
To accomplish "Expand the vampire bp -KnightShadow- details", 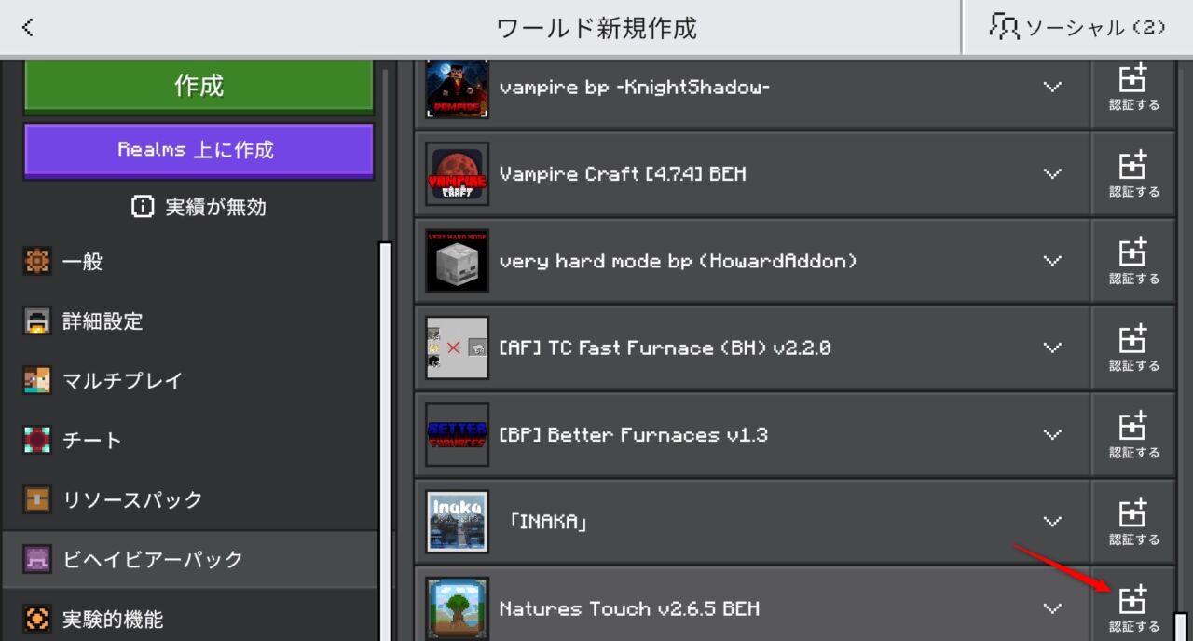I will pyautogui.click(x=1052, y=88).
